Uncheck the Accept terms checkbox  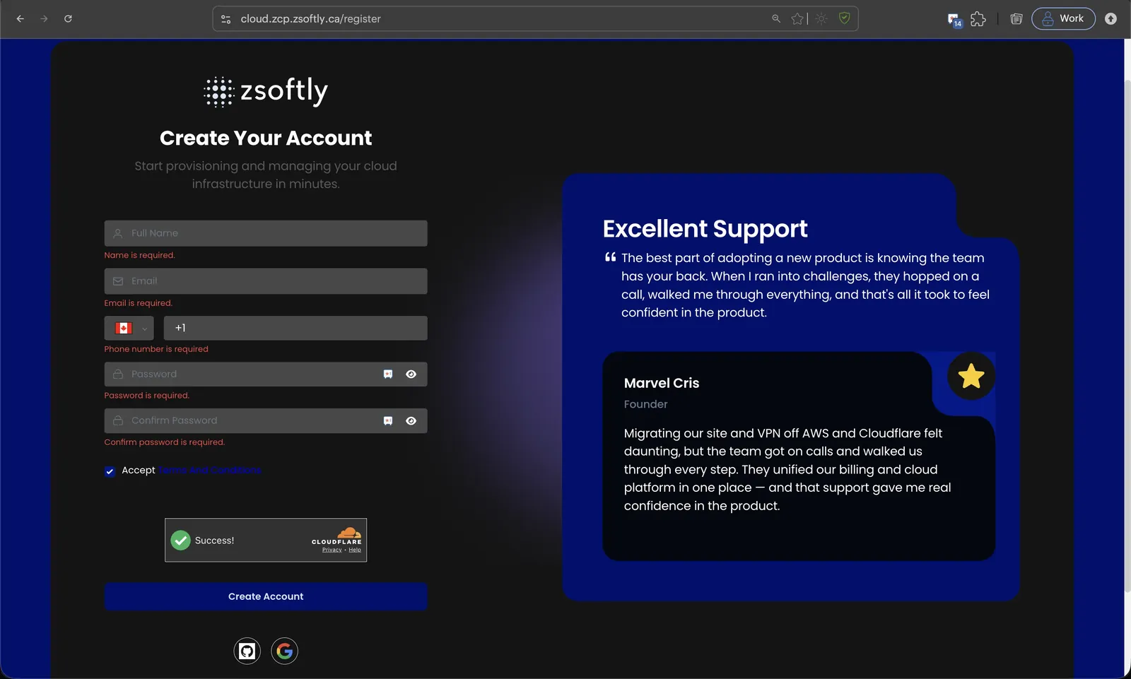click(x=110, y=471)
